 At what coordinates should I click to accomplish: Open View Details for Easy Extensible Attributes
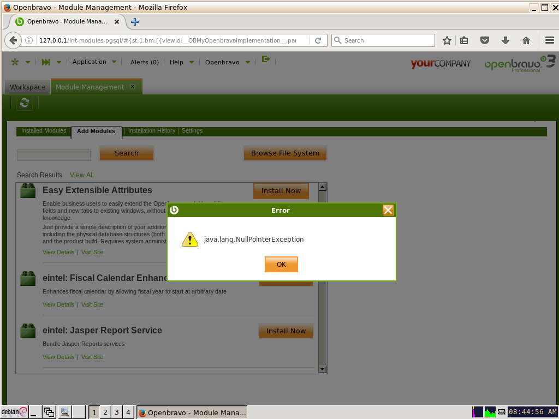(58, 252)
